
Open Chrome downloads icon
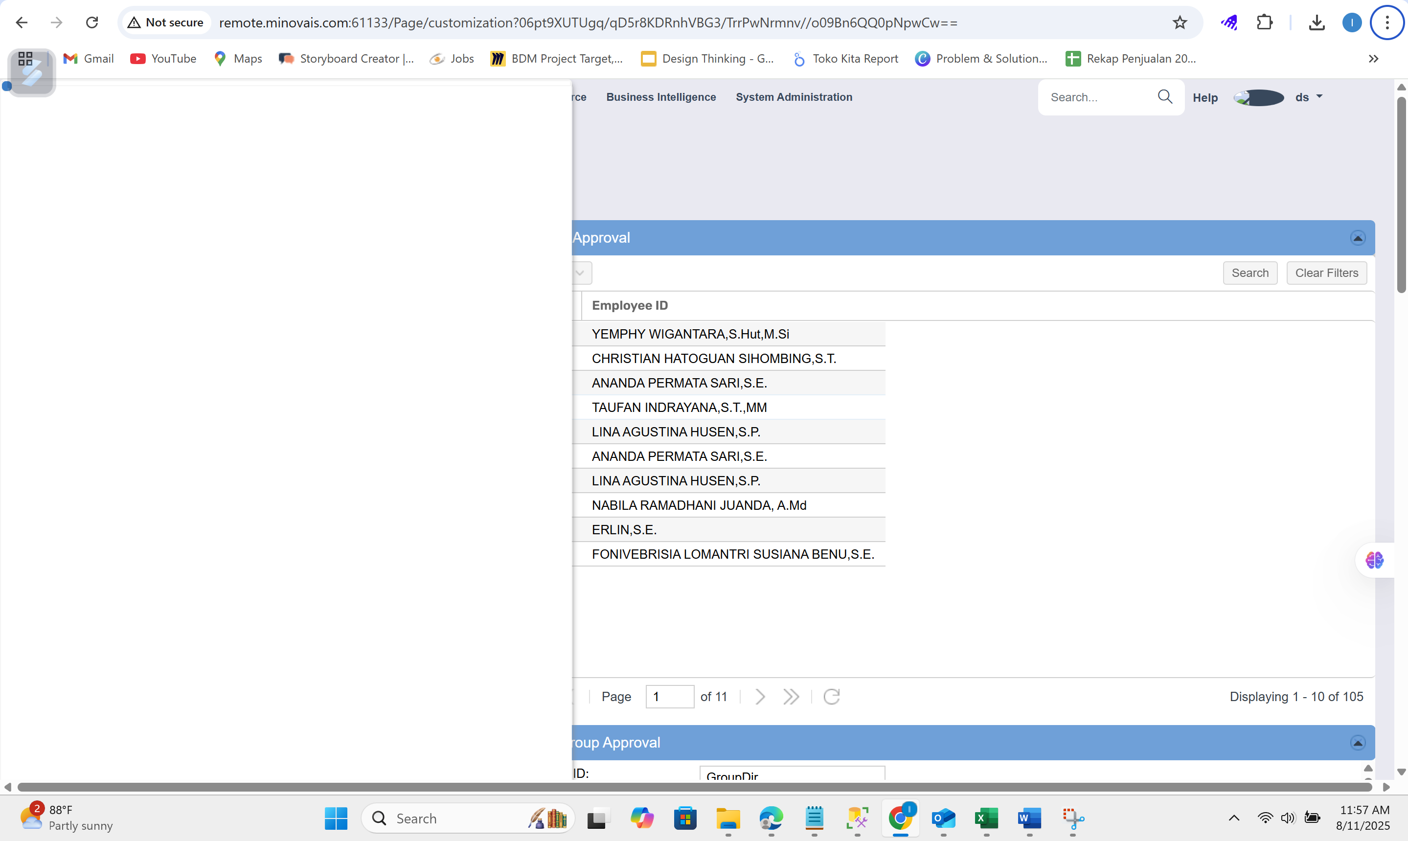(1317, 23)
